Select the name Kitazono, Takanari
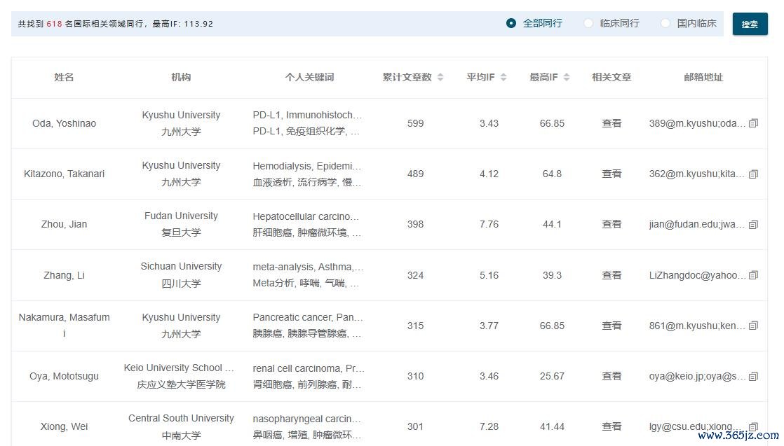Image resolution: width=784 pixels, height=446 pixels. tap(64, 174)
